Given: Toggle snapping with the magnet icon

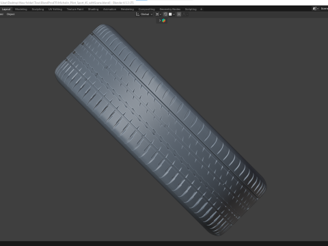Looking at the screenshot, I should [165, 14].
